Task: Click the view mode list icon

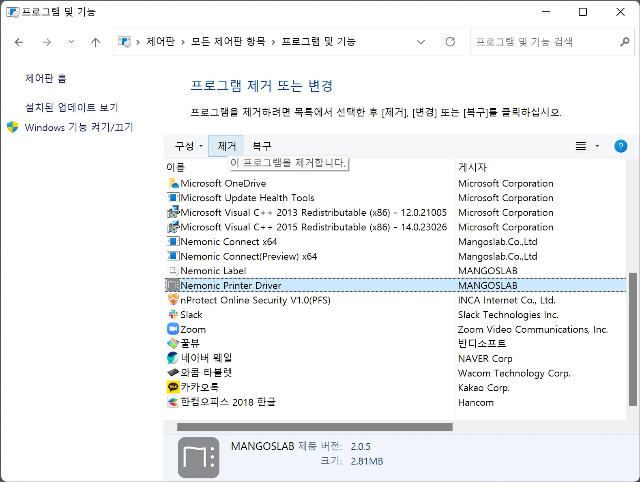Action: click(581, 146)
